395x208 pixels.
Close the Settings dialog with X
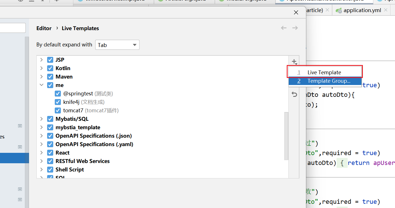click(x=296, y=12)
